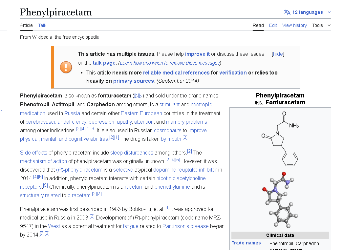Click the orange warning exclamation icon
343x250 pixels.
66,67
